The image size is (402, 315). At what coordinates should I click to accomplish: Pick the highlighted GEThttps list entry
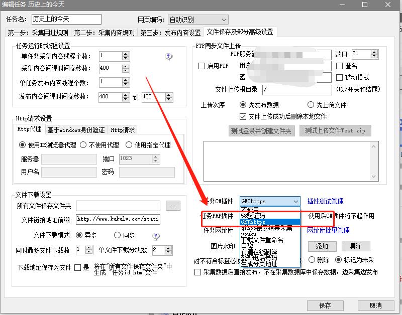270,222
